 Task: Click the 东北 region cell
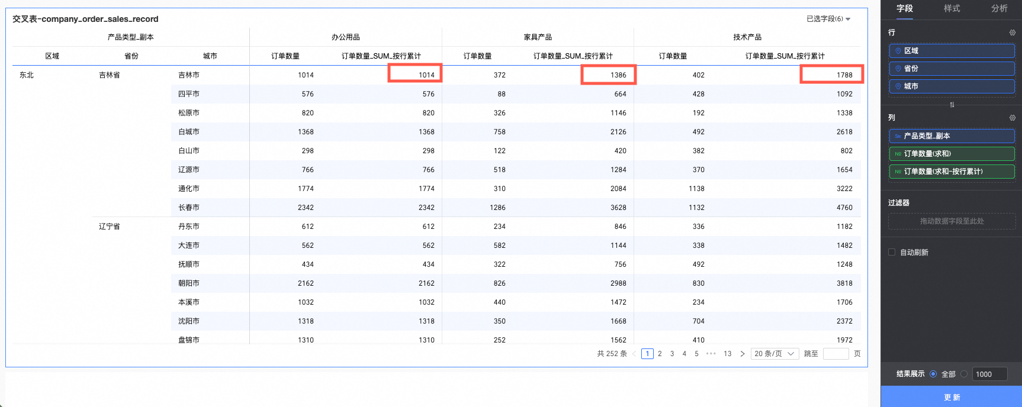pos(27,75)
